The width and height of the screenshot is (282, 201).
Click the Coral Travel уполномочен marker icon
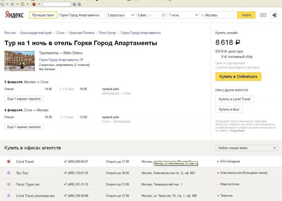pos(8,196)
